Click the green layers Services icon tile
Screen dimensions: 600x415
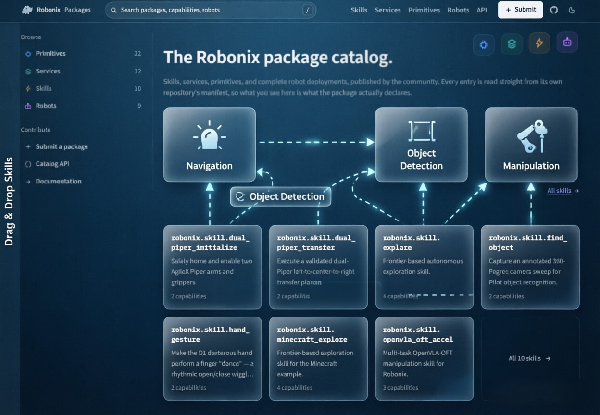[x=512, y=44]
